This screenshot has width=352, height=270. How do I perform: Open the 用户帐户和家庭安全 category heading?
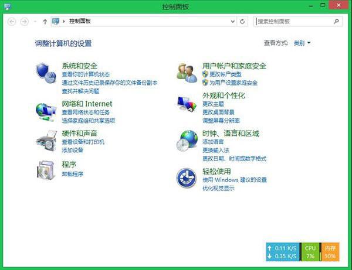[234, 66]
